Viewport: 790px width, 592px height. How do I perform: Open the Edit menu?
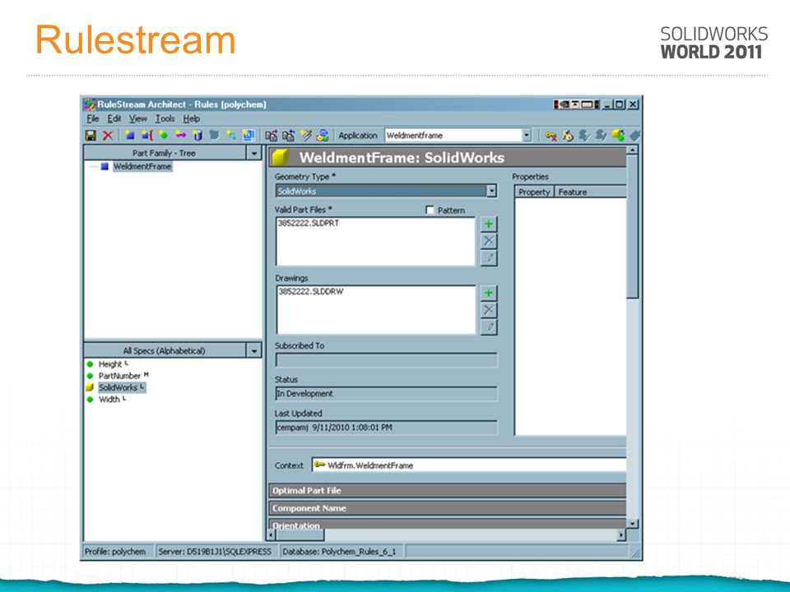[x=114, y=118]
